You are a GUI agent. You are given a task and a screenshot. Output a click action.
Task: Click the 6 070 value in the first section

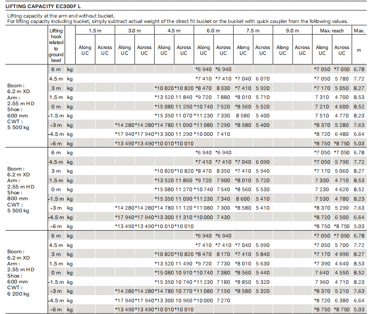click(x=262, y=79)
